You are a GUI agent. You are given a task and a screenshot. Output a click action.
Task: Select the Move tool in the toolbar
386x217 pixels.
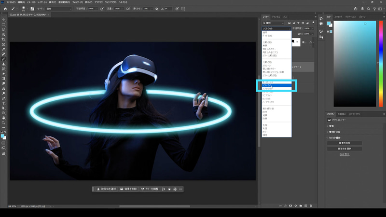[x=4, y=20]
